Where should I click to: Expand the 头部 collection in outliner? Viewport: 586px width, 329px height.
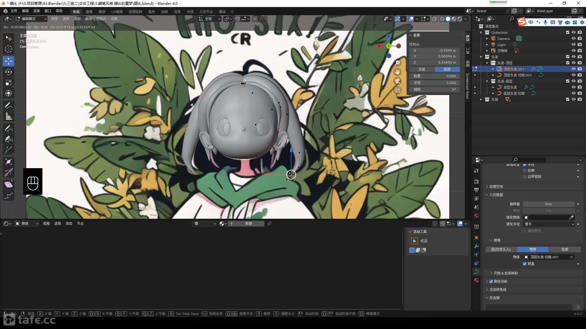pyautogui.click(x=481, y=99)
